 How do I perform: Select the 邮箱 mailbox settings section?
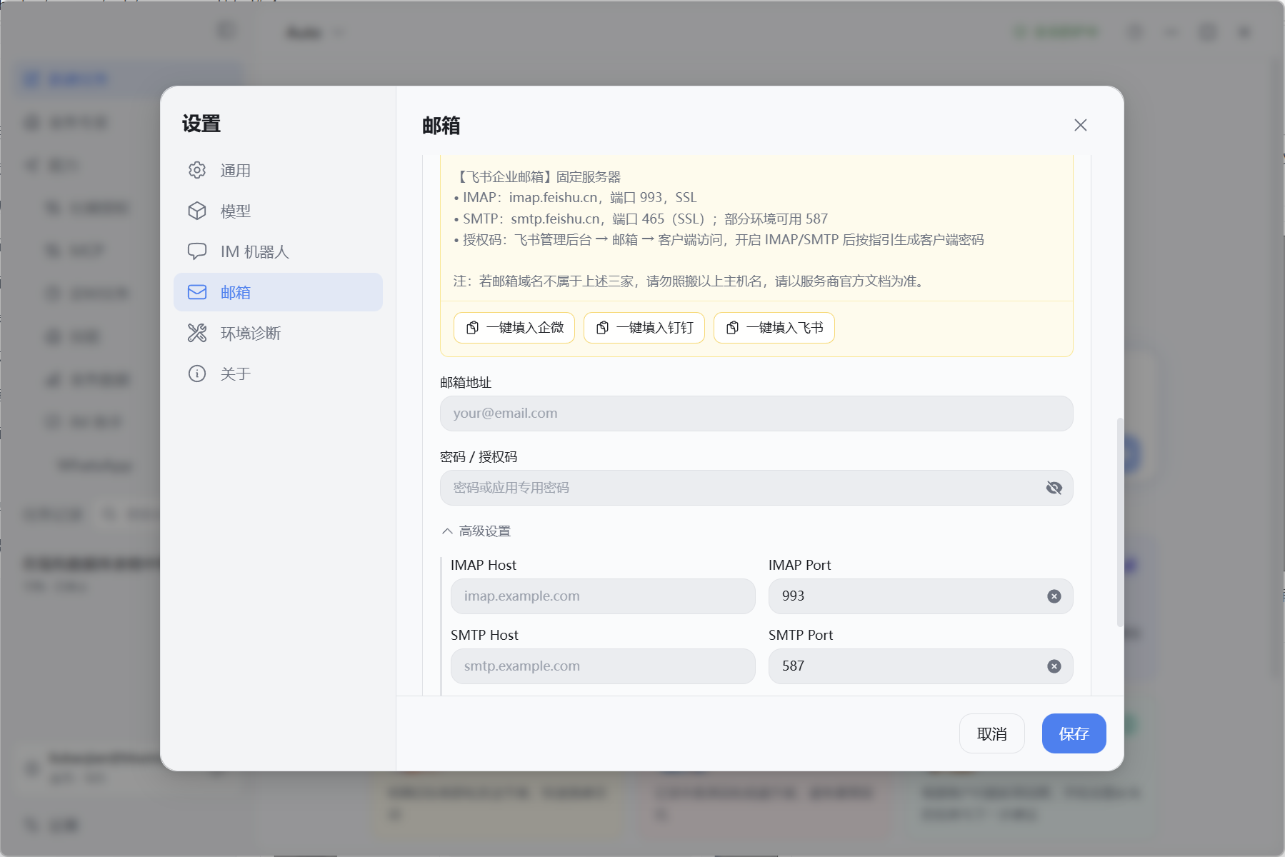point(278,292)
